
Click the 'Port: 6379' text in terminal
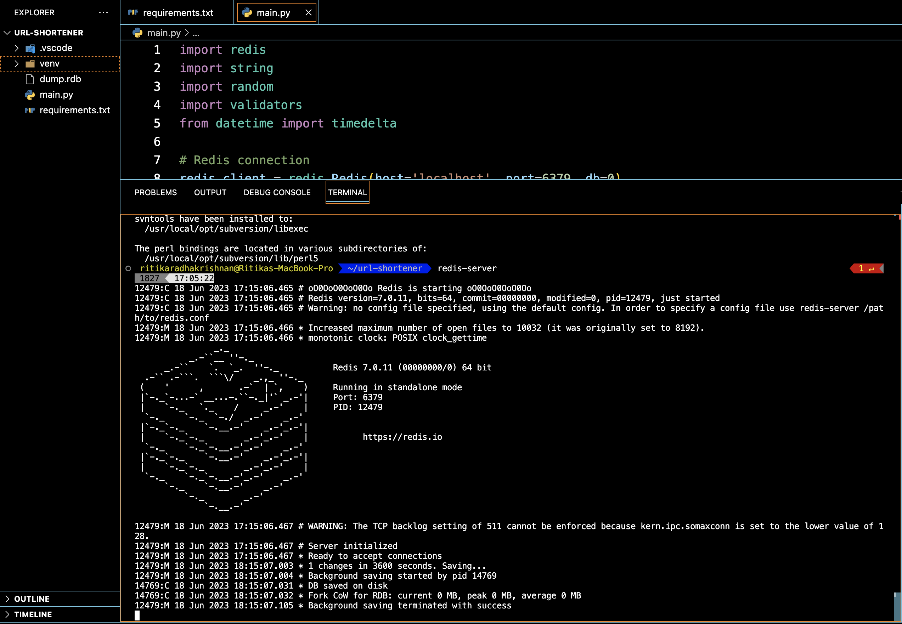pos(357,398)
